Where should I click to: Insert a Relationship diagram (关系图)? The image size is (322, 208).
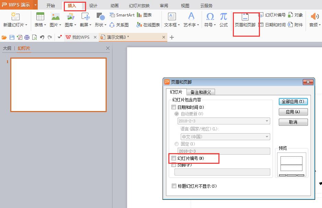(119, 25)
